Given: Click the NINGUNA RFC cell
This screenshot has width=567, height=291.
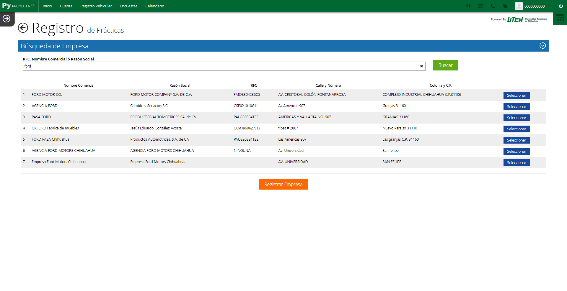Looking at the screenshot, I should coord(242,151).
